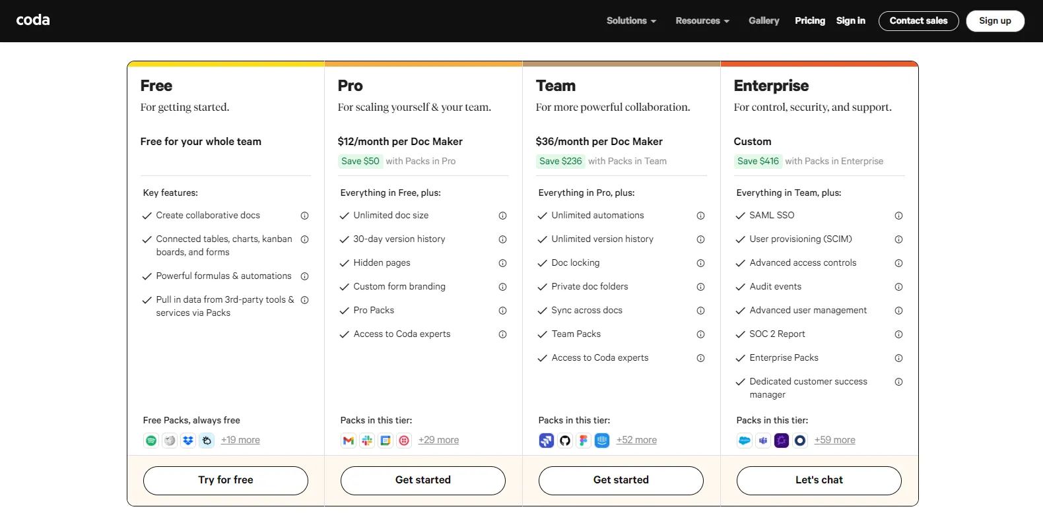Click the Salesforce pack icon in Enterprise tier
The image size is (1043, 519).
745,441
